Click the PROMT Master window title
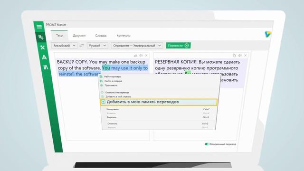This screenshot has height=171, width=304. click(56, 25)
